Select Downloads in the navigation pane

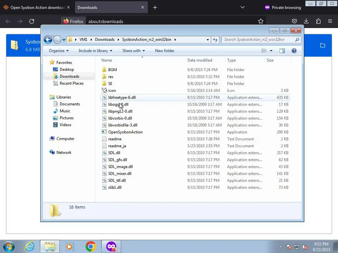(69, 76)
